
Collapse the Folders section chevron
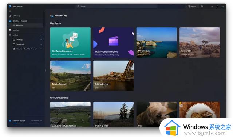[x=41, y=35]
